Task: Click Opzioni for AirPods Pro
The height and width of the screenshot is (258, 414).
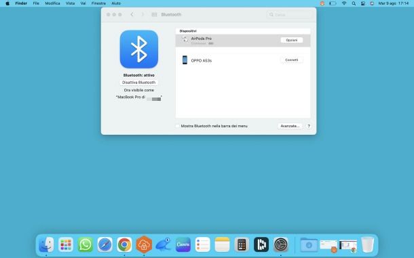Action: tap(291, 40)
